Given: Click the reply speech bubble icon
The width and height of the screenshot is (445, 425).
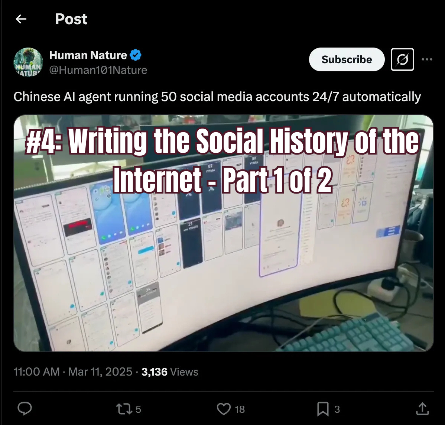Looking at the screenshot, I should [25, 409].
